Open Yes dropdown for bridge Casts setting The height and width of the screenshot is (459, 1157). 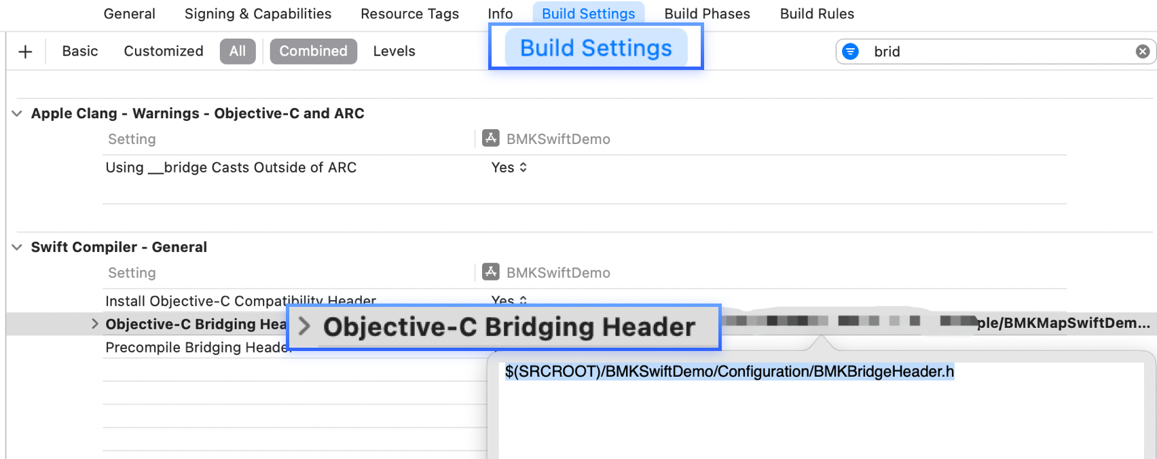coord(509,168)
